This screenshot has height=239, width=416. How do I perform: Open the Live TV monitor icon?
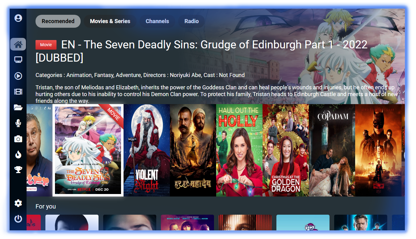18,60
